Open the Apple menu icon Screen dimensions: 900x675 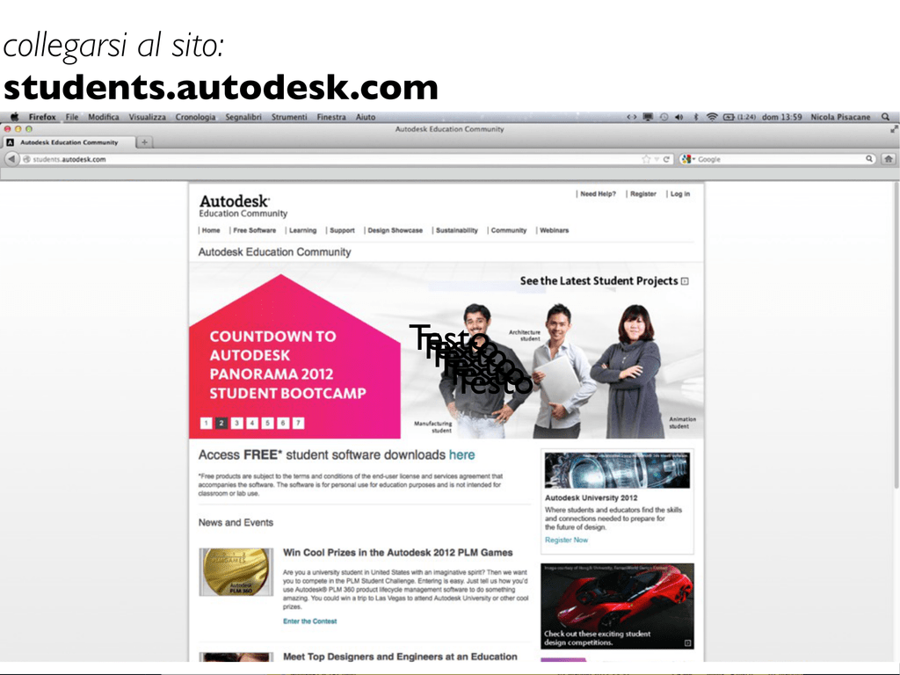pyautogui.click(x=15, y=117)
